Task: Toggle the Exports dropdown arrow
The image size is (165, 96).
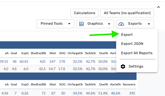Action: (x=149, y=24)
